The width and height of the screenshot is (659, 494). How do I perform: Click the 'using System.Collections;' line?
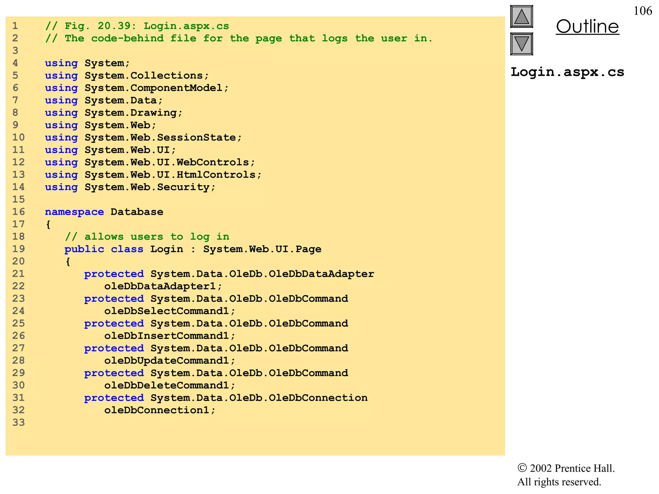tap(127, 76)
